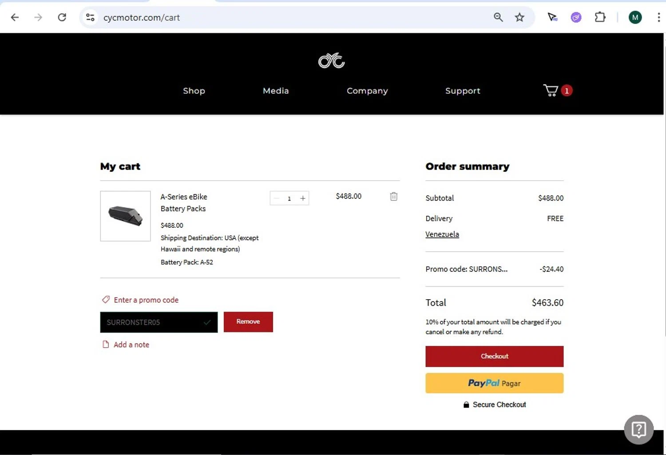Viewport: 666px width, 455px height.
Task: Click the address bar URL cycmotor.com/cart
Action: [142, 18]
